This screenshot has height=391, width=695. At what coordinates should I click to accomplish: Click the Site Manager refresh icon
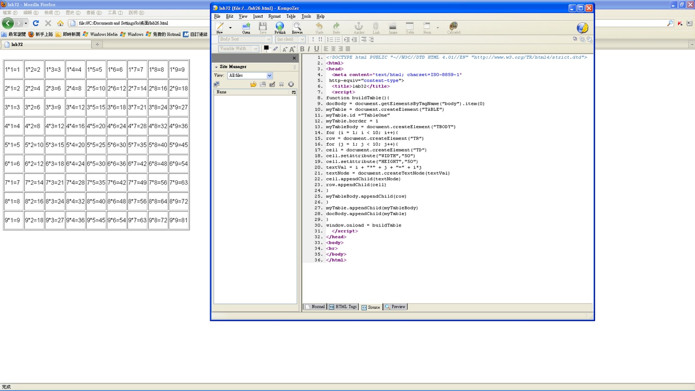point(253,84)
